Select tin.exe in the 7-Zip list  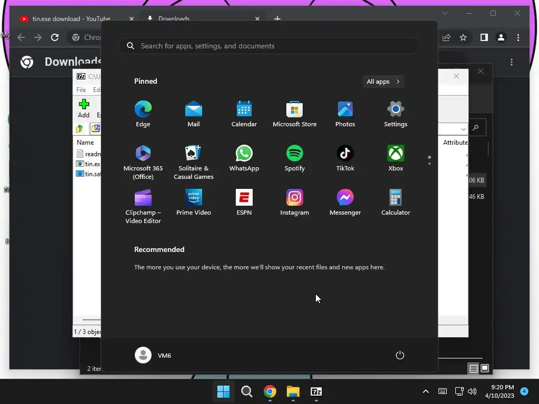click(x=88, y=164)
